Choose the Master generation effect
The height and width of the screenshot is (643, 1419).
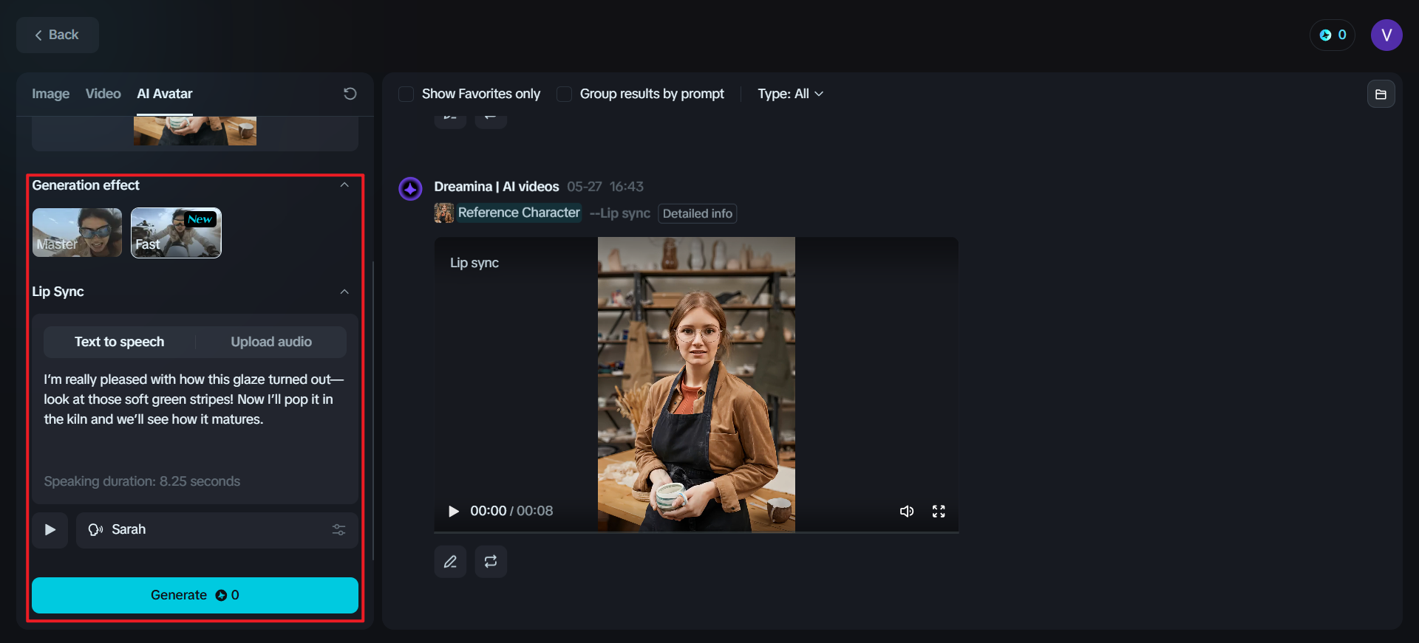(77, 233)
